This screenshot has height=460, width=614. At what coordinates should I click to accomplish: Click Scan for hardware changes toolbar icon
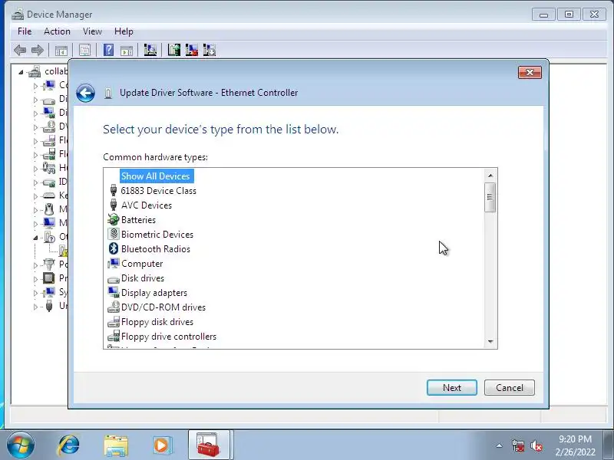150,50
